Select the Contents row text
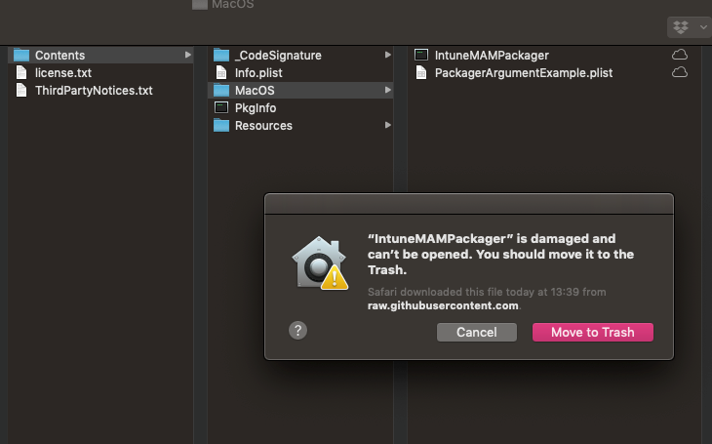The width and height of the screenshot is (712, 444). click(59, 55)
